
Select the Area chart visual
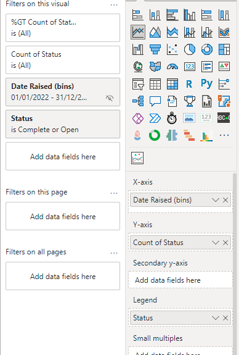pyautogui.click(x=155, y=32)
